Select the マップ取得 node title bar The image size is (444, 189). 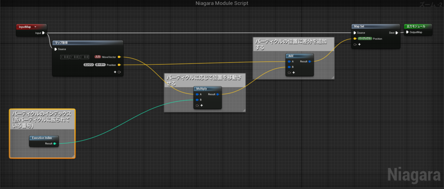tap(87, 43)
